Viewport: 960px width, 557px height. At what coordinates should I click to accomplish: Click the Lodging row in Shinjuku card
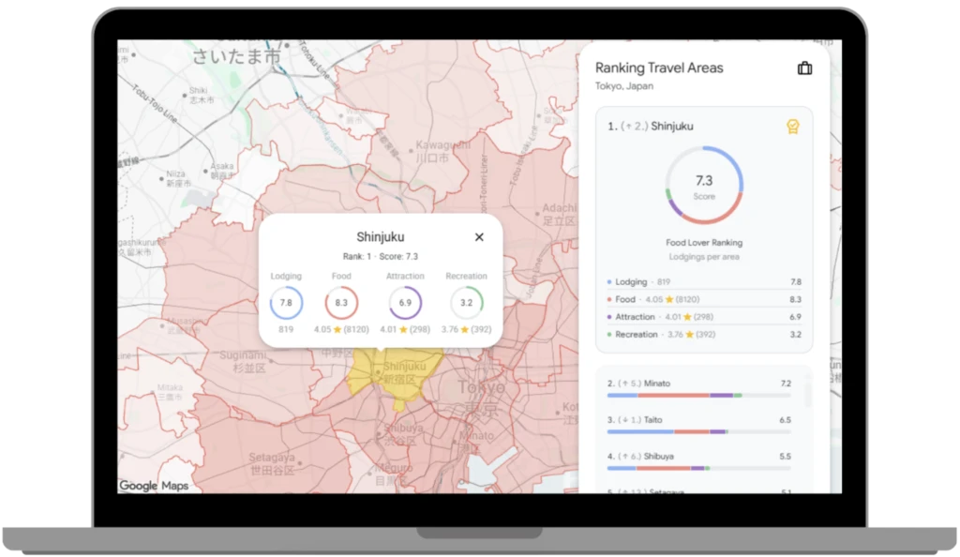703,281
